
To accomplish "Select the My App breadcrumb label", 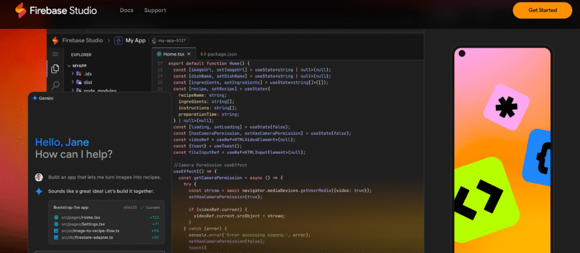I will pyautogui.click(x=135, y=41).
